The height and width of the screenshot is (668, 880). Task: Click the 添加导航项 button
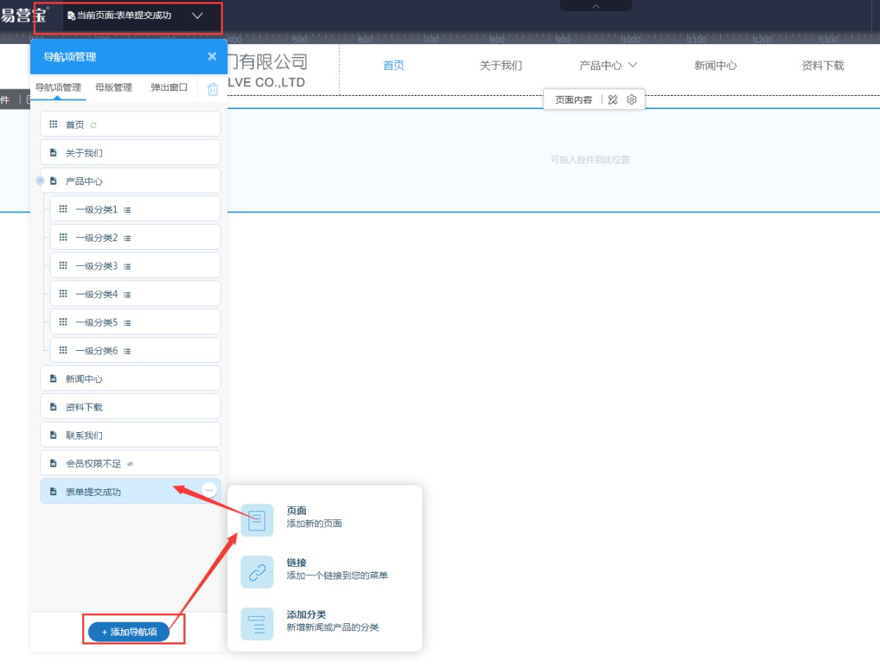click(x=129, y=631)
